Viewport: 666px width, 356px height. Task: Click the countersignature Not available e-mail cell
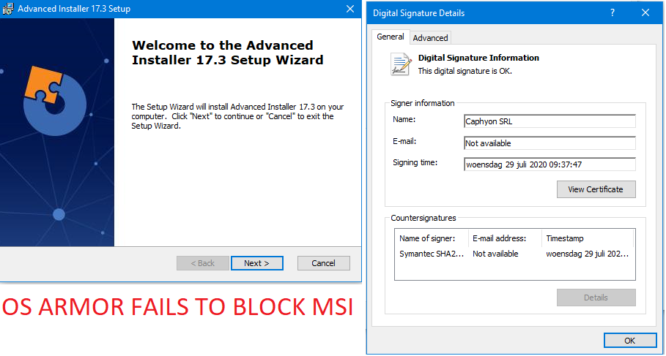point(495,254)
